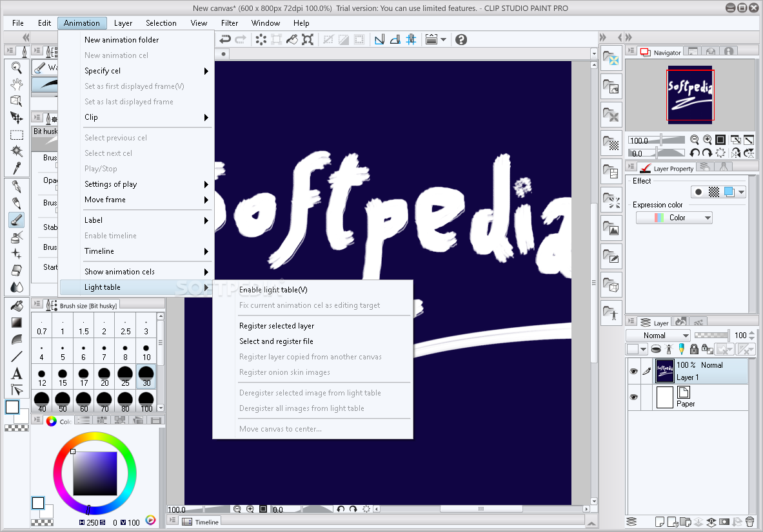Toggle Set as draft layer pencil icon
This screenshot has width=763, height=532.
pyautogui.click(x=681, y=349)
